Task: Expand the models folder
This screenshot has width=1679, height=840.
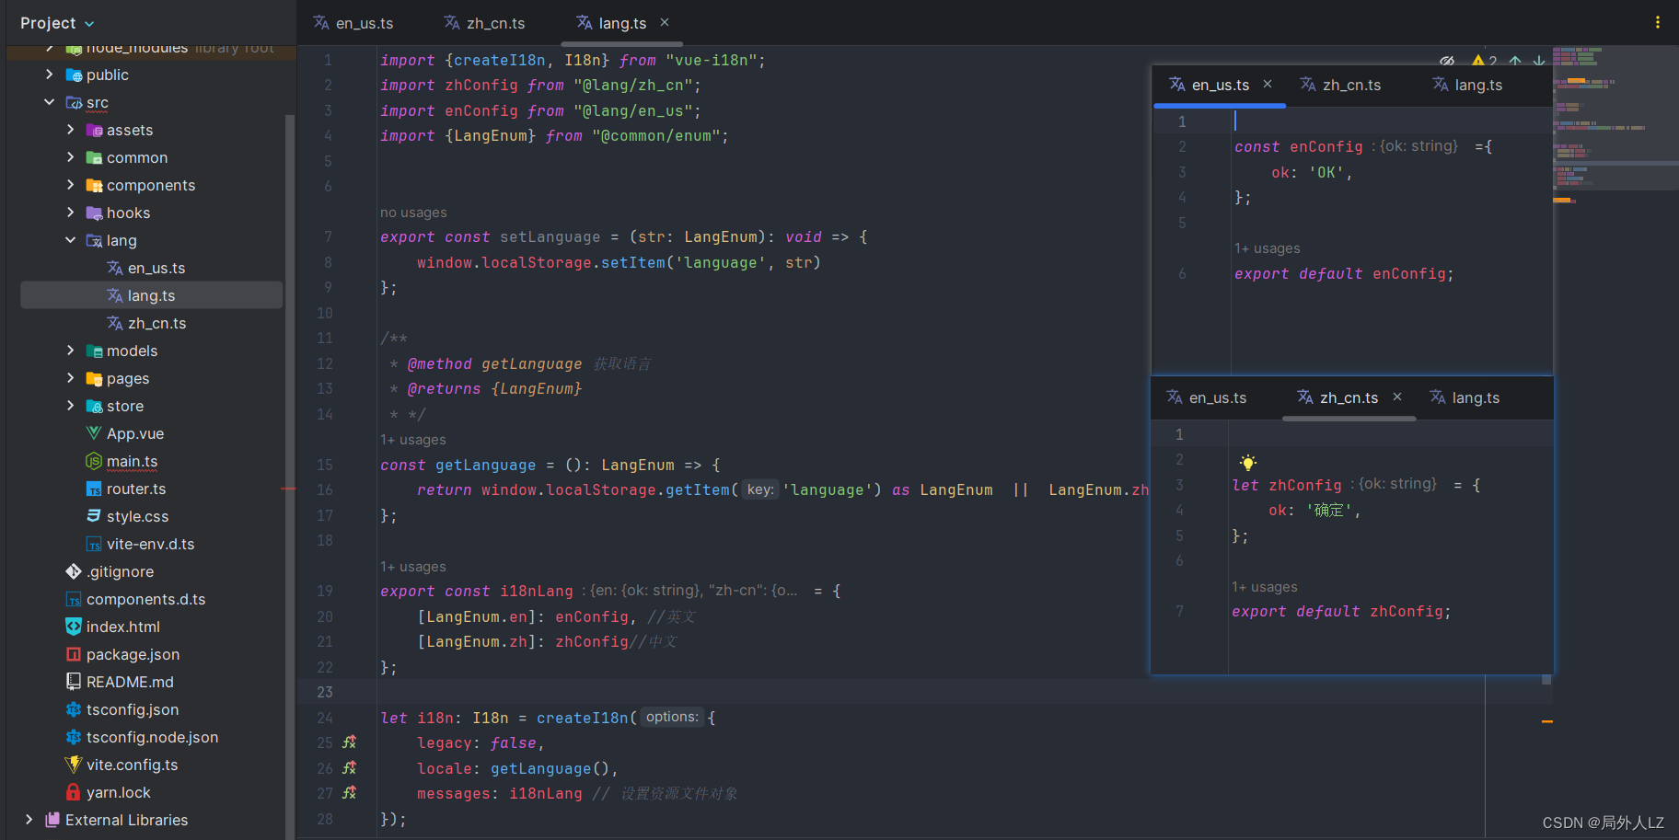Action: (70, 351)
